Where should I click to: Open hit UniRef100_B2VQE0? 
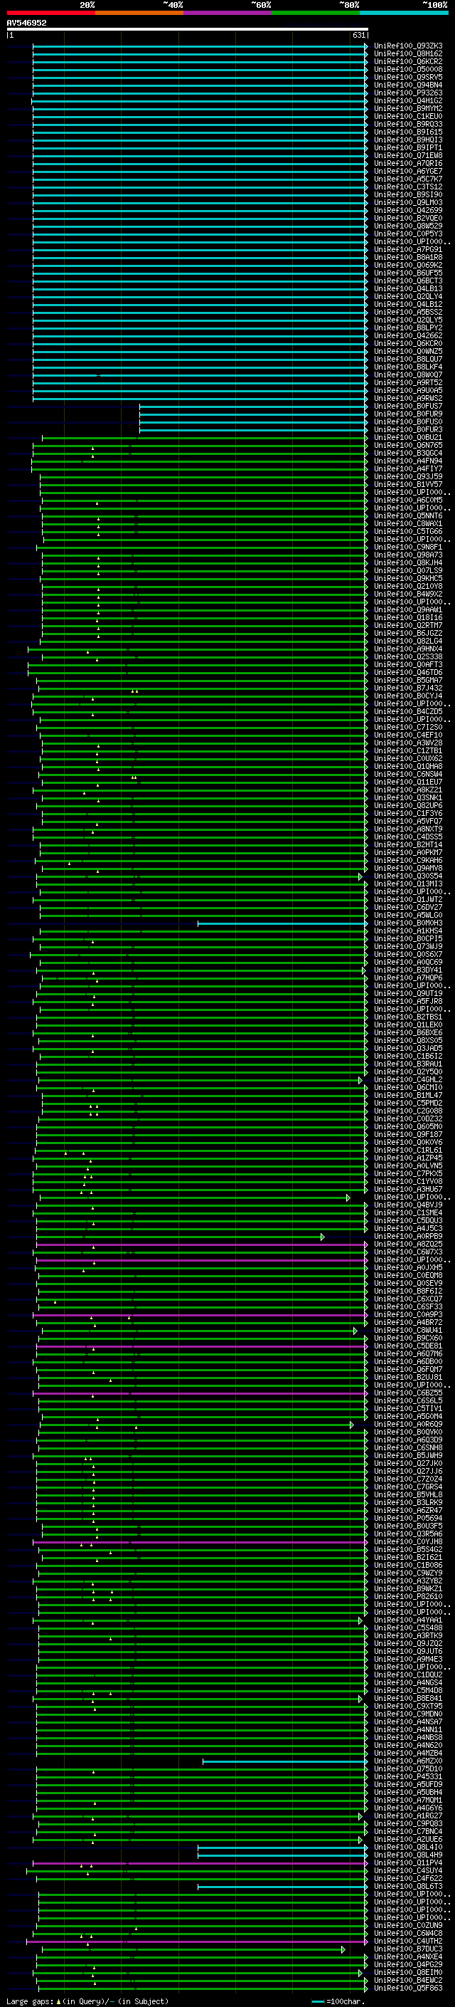408,218
